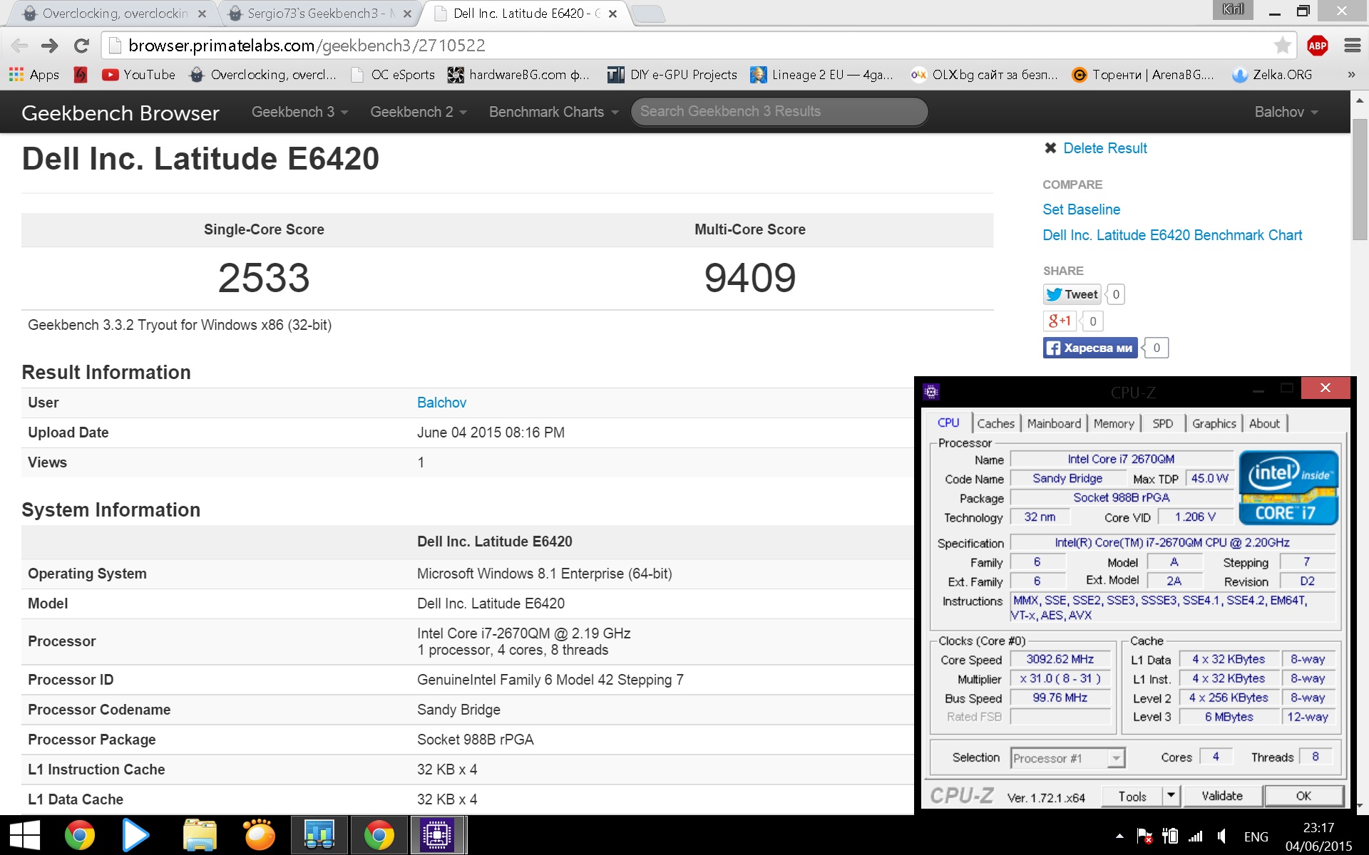Open the Balchov user profile link
Screen dimensions: 1369x855
tap(441, 403)
